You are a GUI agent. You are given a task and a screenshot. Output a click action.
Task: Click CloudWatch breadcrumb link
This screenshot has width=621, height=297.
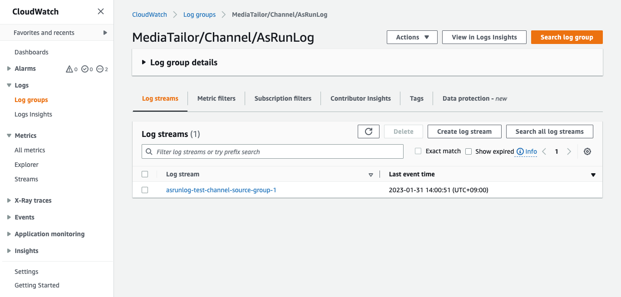tap(149, 15)
